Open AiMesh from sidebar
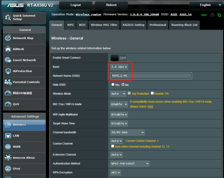The image size is (224, 178). (24, 49)
